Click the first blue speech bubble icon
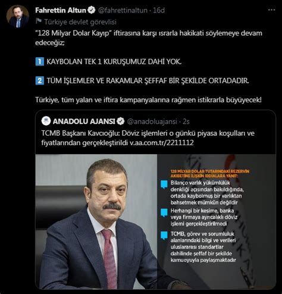The image size is (282, 294). 164,184
